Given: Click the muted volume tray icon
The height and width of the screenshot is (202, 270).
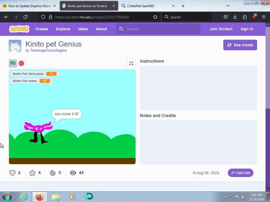Looking at the screenshot, I should (243, 197).
